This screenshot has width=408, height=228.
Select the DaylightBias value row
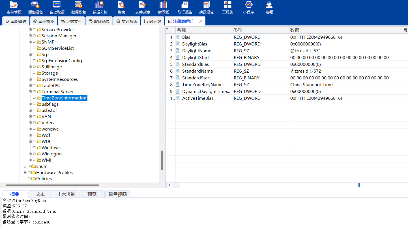coord(287,44)
